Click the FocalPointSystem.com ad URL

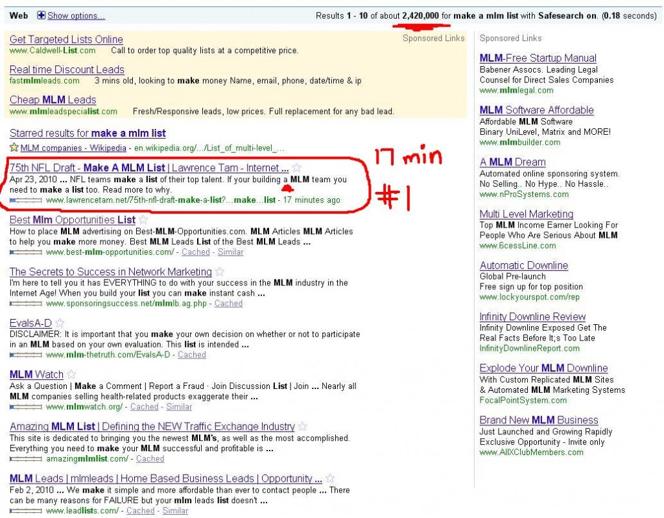pyautogui.click(x=523, y=400)
